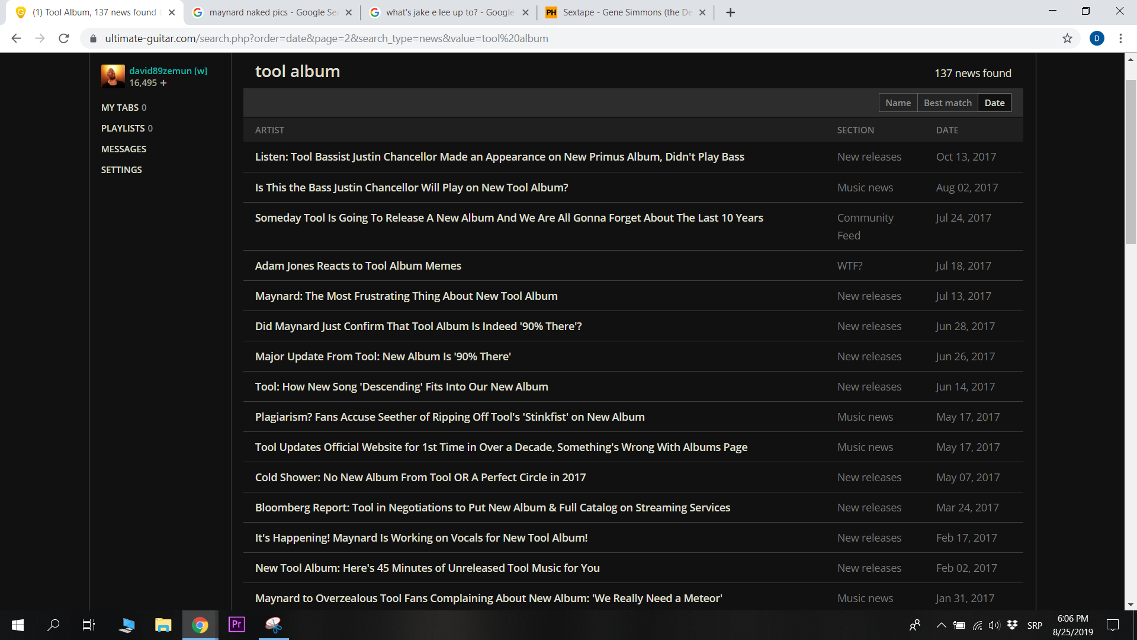The height and width of the screenshot is (640, 1137).
Task: Open the taskbar clock and date
Action: (x=1072, y=625)
